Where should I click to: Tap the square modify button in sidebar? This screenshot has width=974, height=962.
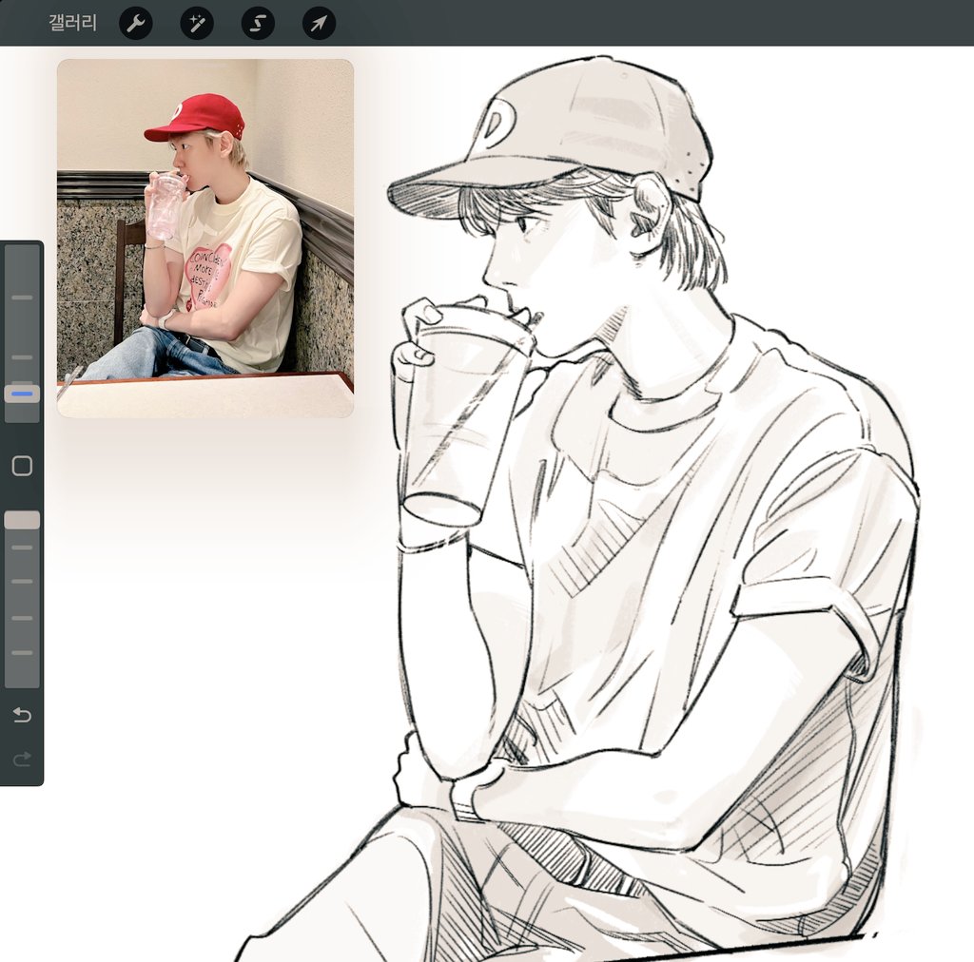point(23,466)
